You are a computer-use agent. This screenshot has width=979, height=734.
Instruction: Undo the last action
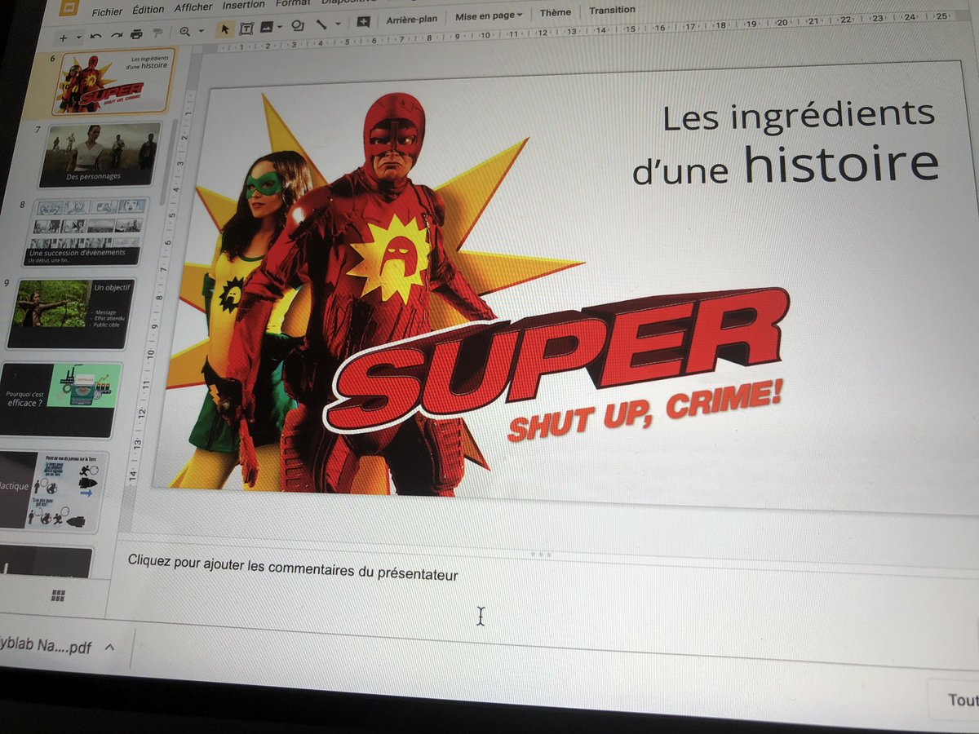[96, 36]
